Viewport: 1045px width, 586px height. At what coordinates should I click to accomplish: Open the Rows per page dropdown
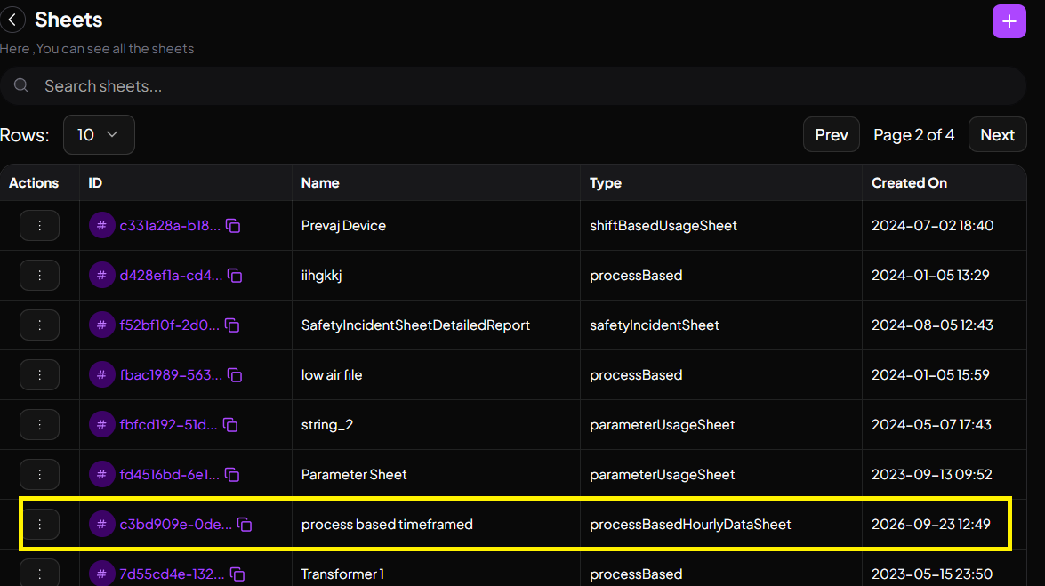click(x=99, y=134)
